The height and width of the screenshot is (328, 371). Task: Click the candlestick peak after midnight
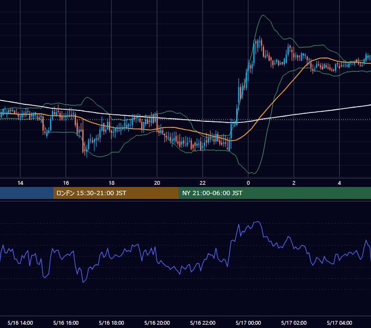click(260, 40)
